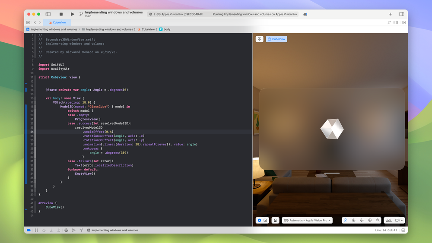The height and width of the screenshot is (243, 432).
Task: Expand the camera dropdown in preview canvas
Action: click(399, 220)
